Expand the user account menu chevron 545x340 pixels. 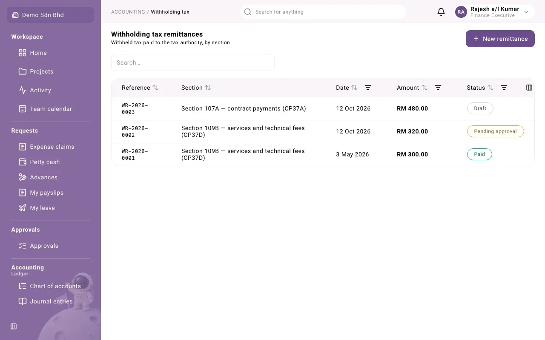(526, 12)
